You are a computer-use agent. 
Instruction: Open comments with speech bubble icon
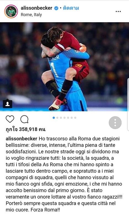24,119
